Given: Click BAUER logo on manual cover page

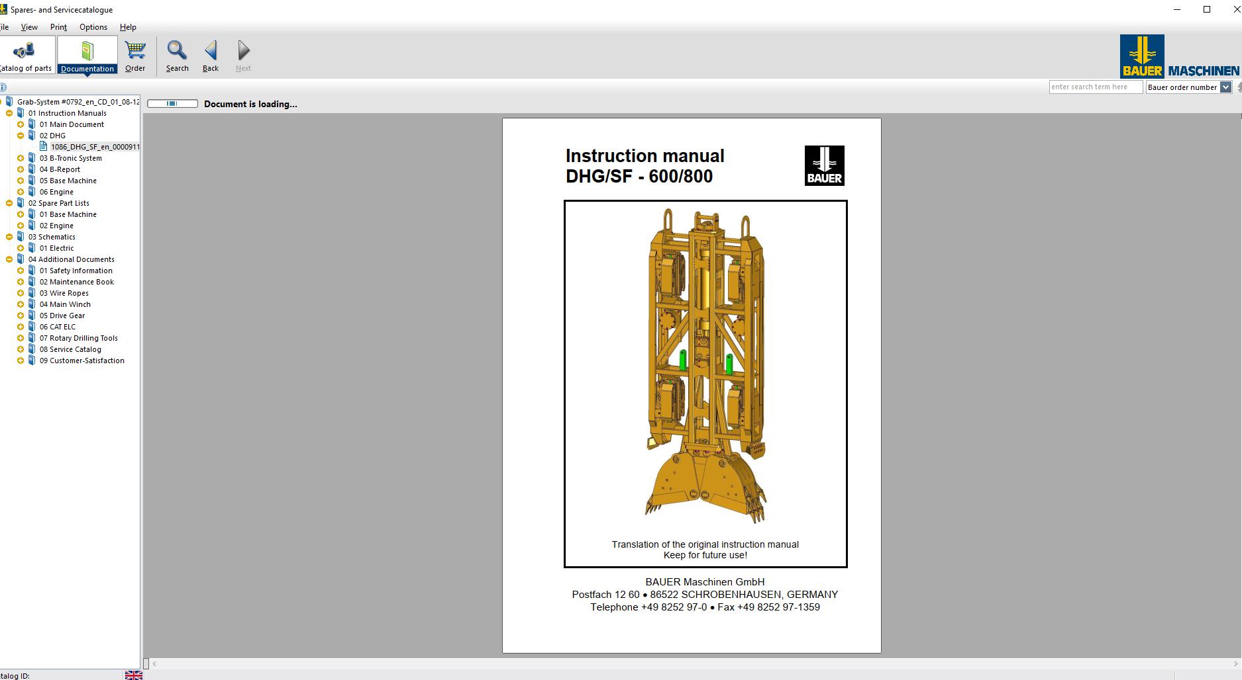Looking at the screenshot, I should (824, 165).
